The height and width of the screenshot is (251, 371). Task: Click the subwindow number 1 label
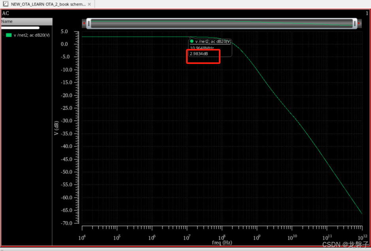367,13
